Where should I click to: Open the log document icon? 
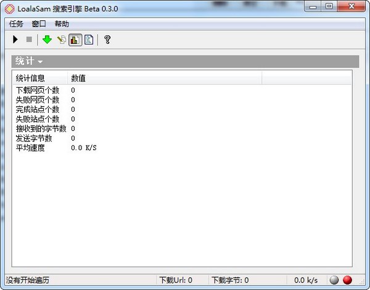click(89, 39)
